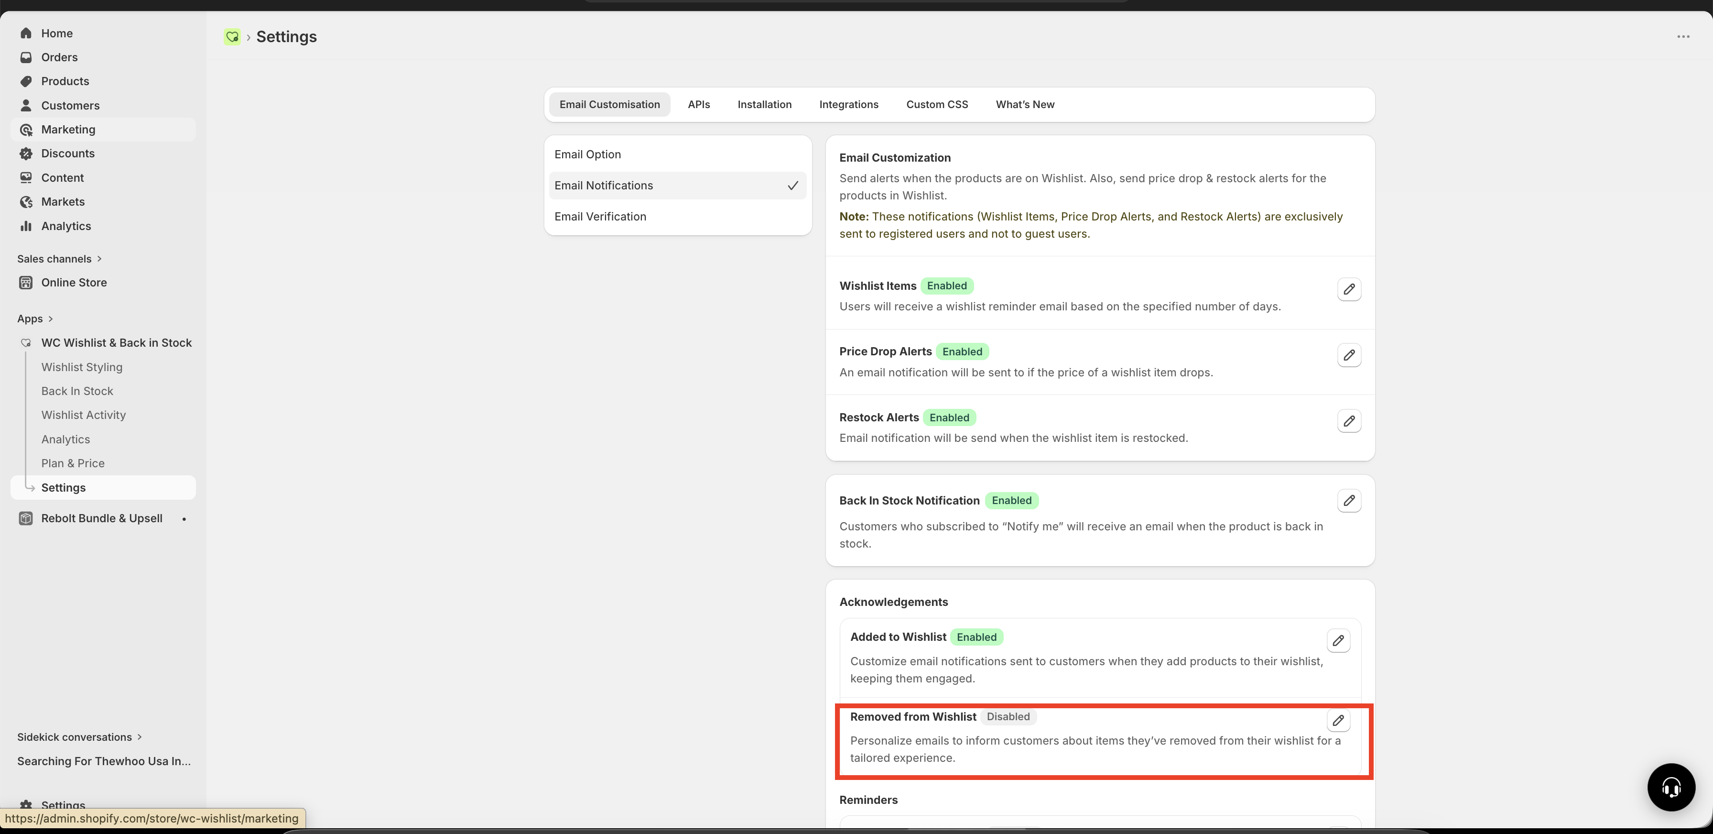Switch to the Integrations tab
The height and width of the screenshot is (834, 1713).
click(x=848, y=104)
